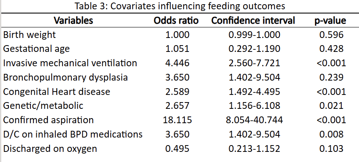This screenshot has height=162, width=359.
Task: Click the odds ratio value 18.115
Action: coord(177,120)
